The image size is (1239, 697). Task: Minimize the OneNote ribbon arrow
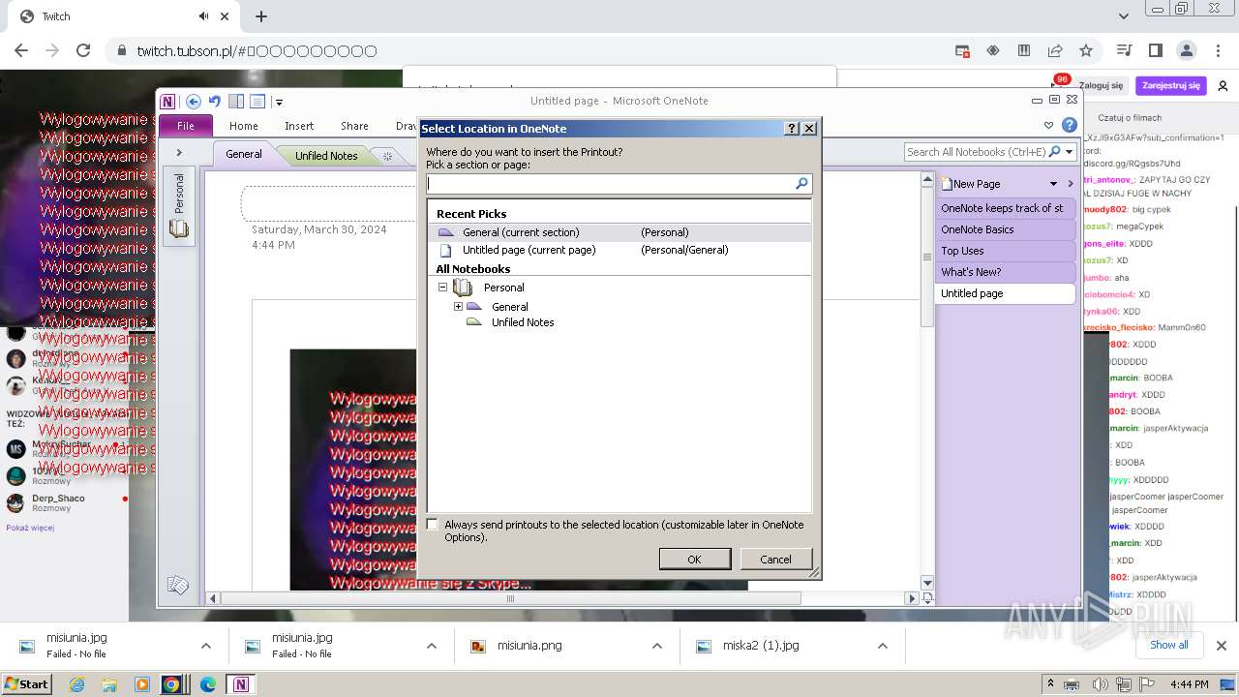coord(1048,125)
